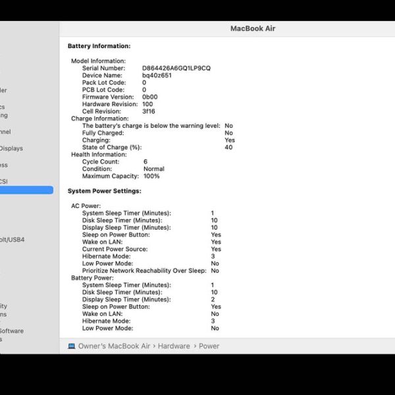
Task: Click the Battery Power section label
Action: [92, 278]
